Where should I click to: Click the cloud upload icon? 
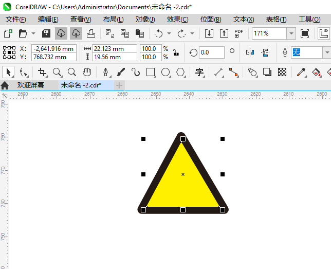76,33
